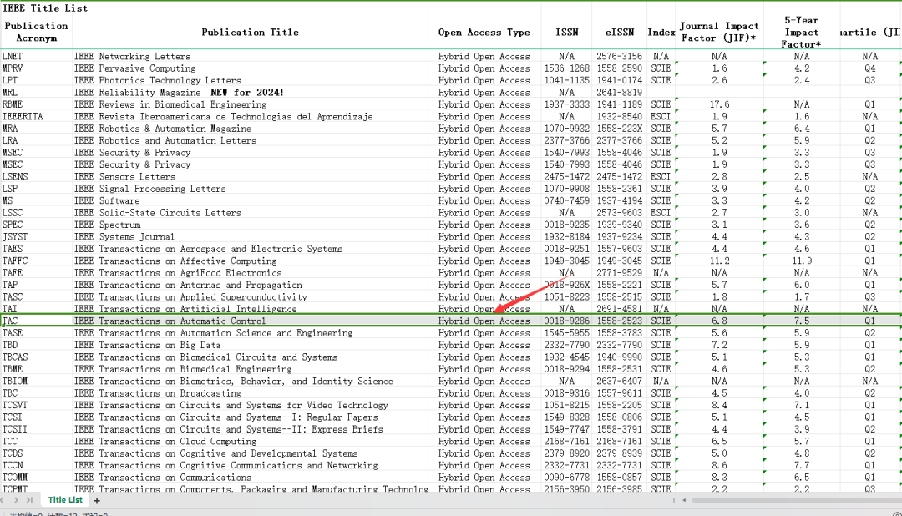The height and width of the screenshot is (516, 902).
Task: Select 'IEEE Transactions on Communications' cell
Action: tap(251, 478)
